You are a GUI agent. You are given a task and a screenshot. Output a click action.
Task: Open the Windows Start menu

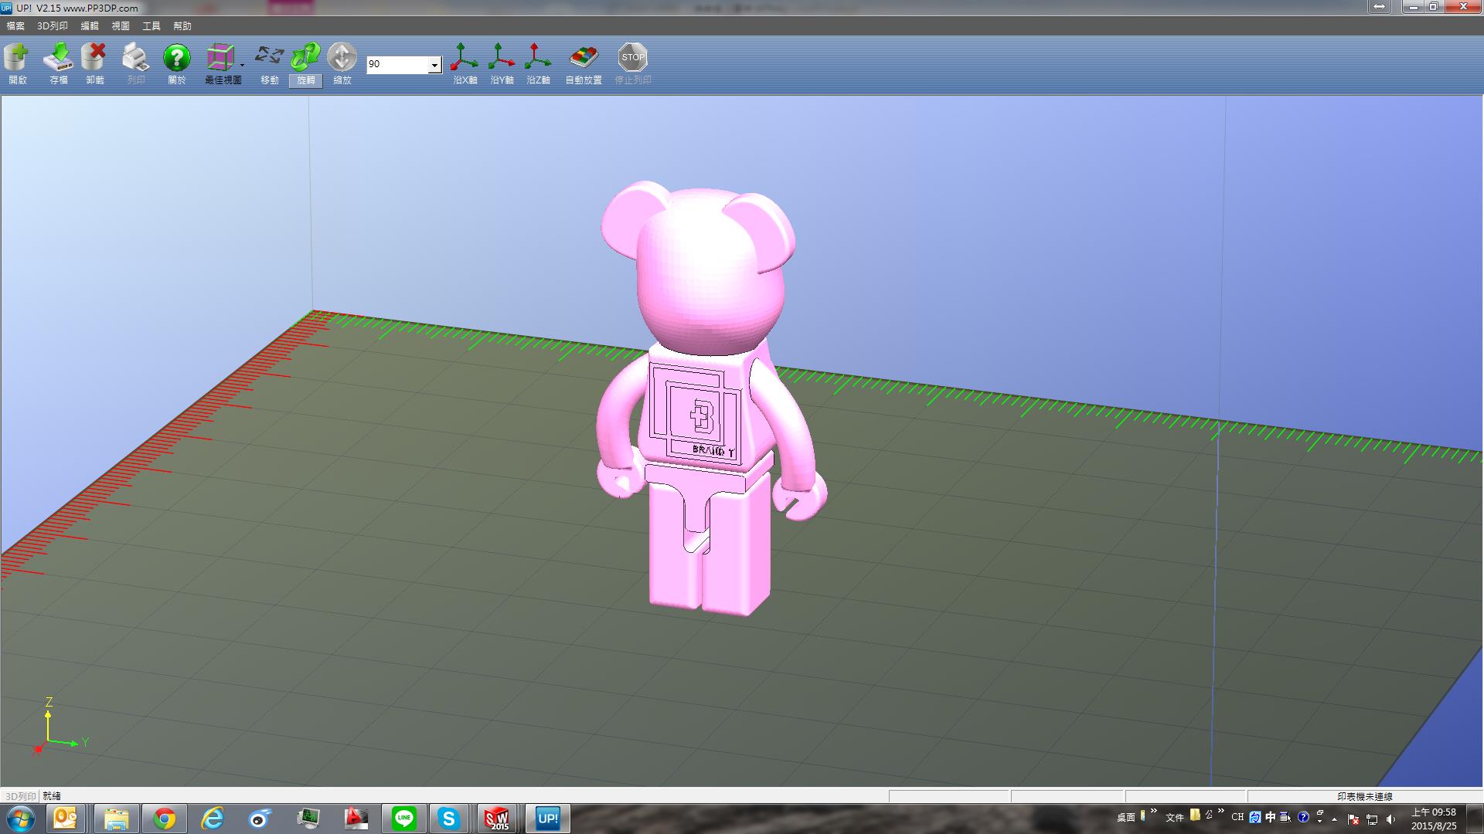[20, 819]
